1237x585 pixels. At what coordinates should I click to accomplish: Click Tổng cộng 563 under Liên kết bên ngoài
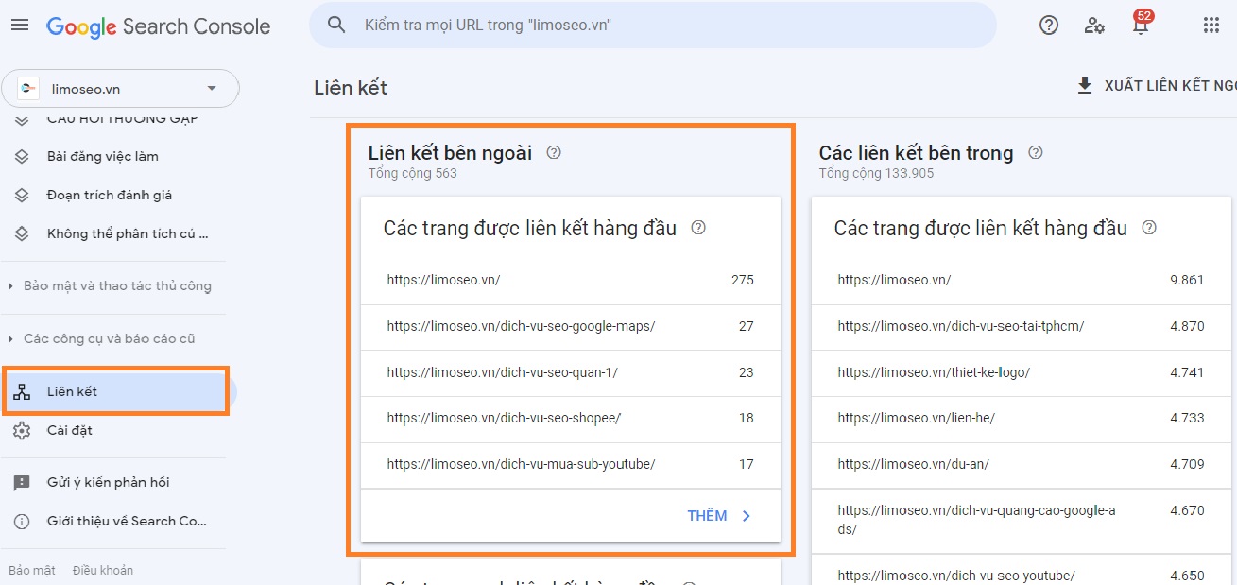click(412, 174)
